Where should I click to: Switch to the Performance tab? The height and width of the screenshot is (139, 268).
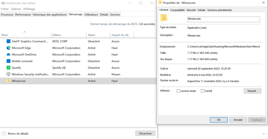click(23, 14)
